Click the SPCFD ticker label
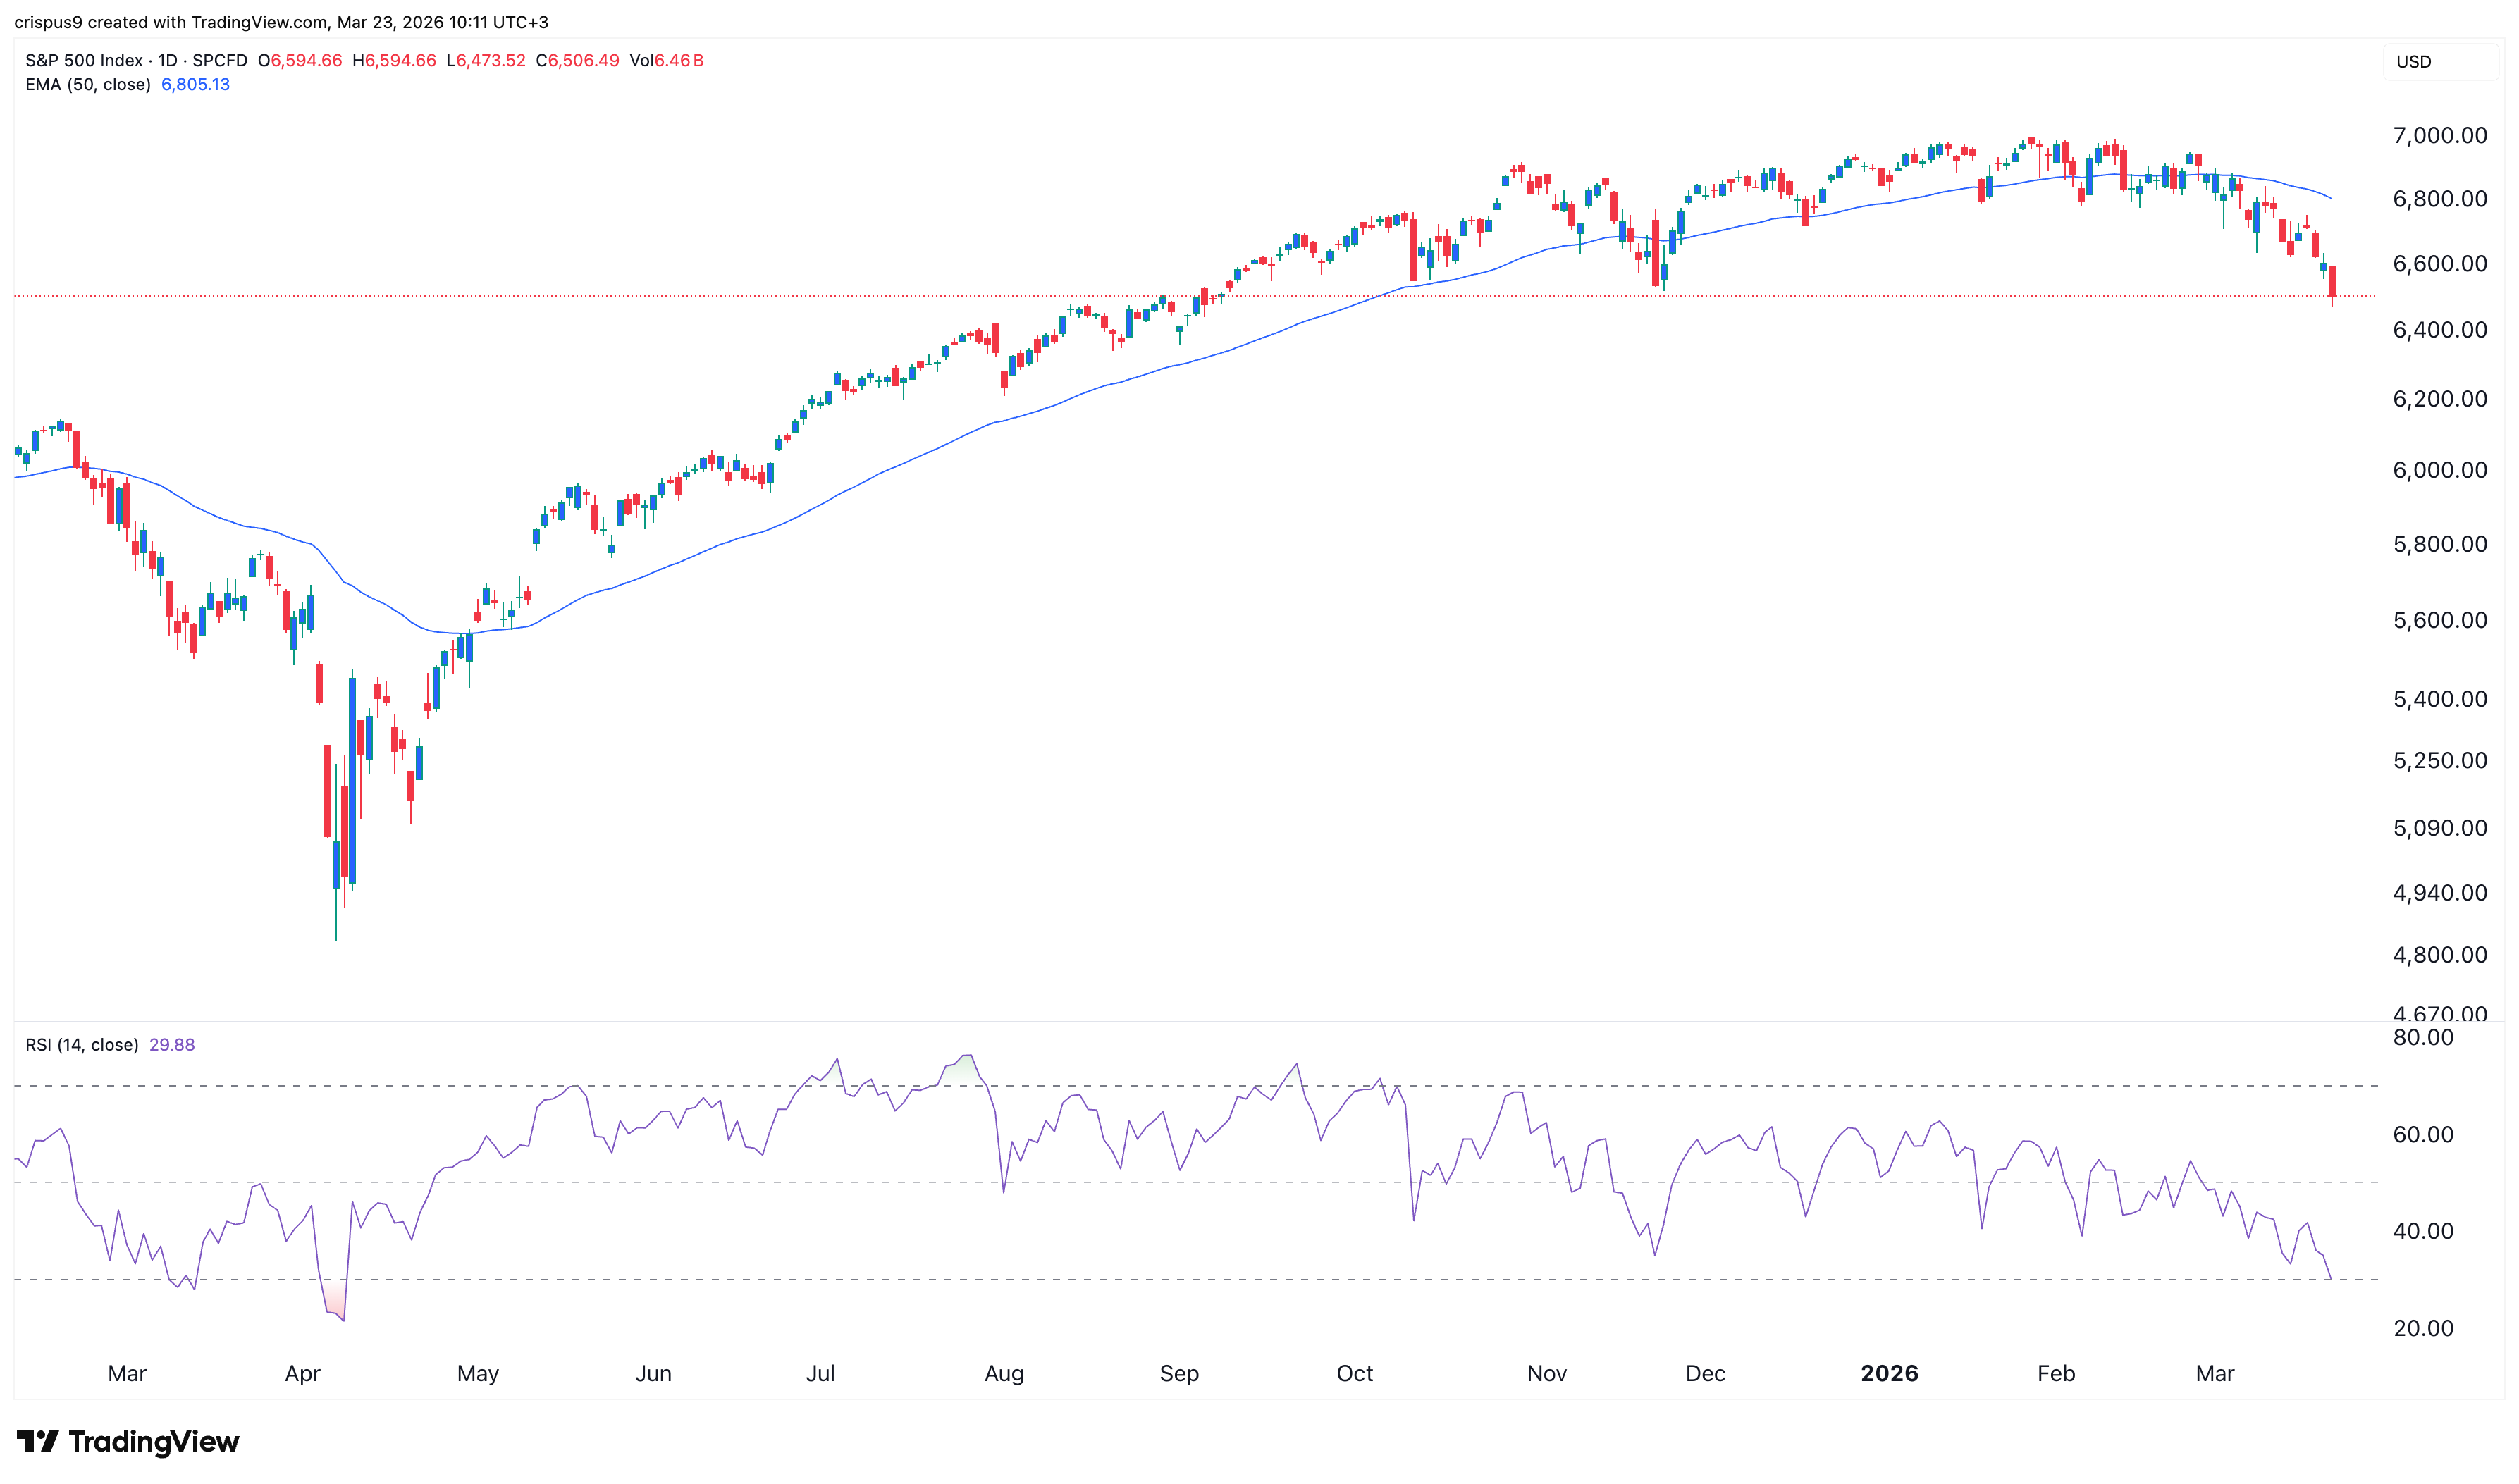2519x1484 pixels. pos(221,61)
